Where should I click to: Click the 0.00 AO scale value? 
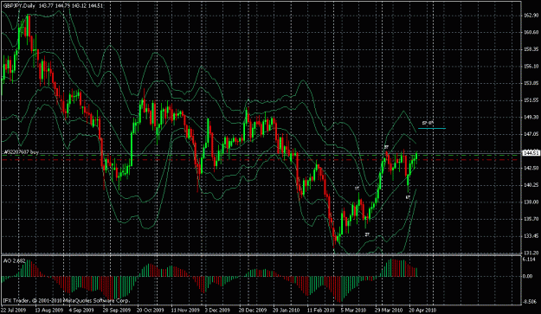click(x=528, y=276)
